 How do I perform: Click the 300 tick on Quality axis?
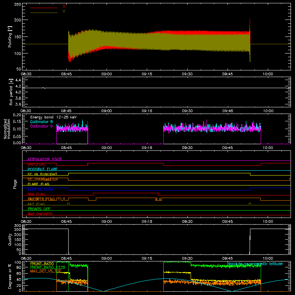(18, 226)
